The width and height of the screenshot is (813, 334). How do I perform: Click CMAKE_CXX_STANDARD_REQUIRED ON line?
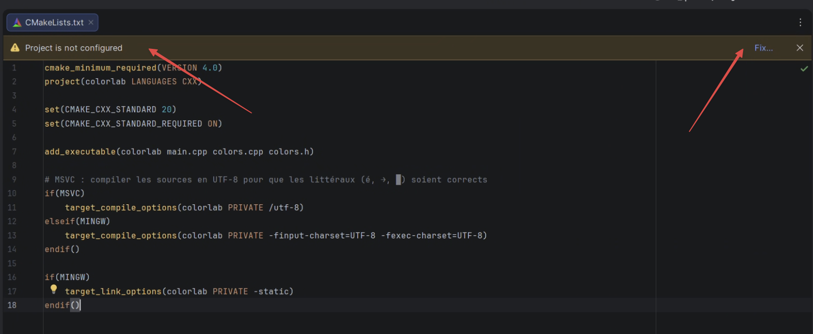pyautogui.click(x=134, y=124)
